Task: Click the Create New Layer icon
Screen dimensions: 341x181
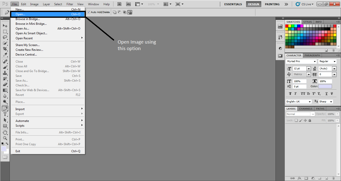Action: pos(326,178)
